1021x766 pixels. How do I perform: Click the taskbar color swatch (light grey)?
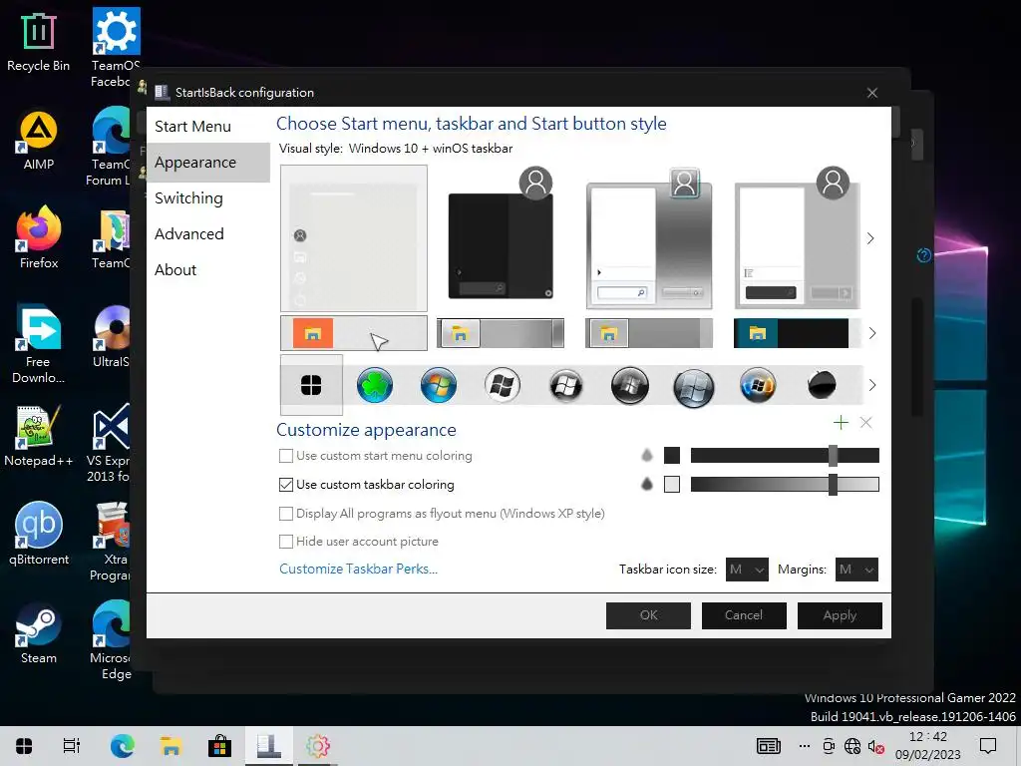click(671, 484)
